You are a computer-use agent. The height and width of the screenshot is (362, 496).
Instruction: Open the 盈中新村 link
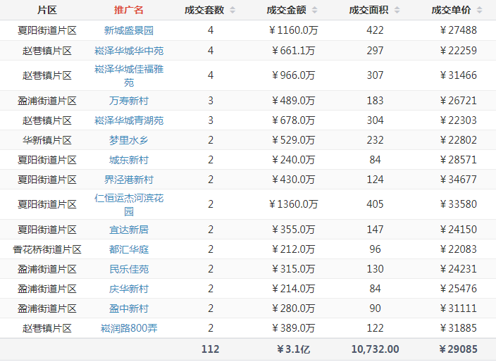pos(129,308)
